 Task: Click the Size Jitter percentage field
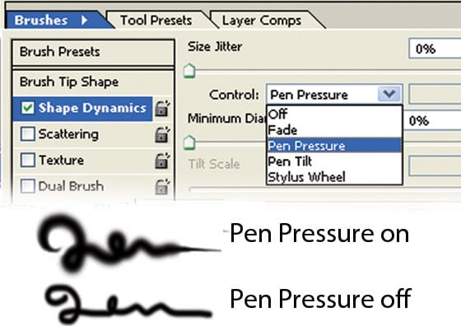[435, 49]
